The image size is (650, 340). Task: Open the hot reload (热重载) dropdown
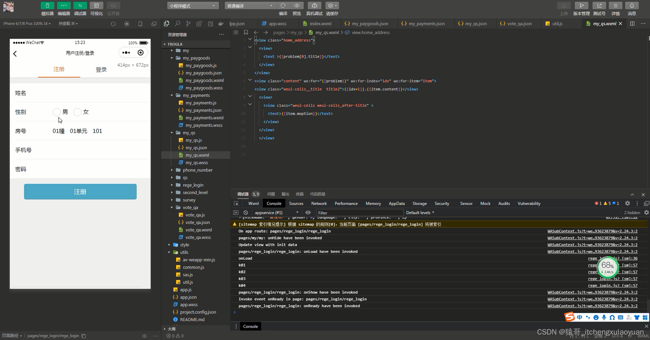coord(68,24)
